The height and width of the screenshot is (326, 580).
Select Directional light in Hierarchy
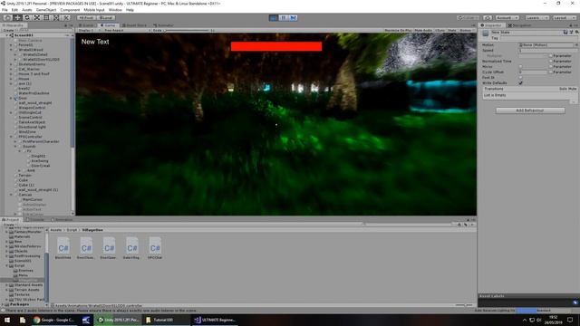[33, 127]
